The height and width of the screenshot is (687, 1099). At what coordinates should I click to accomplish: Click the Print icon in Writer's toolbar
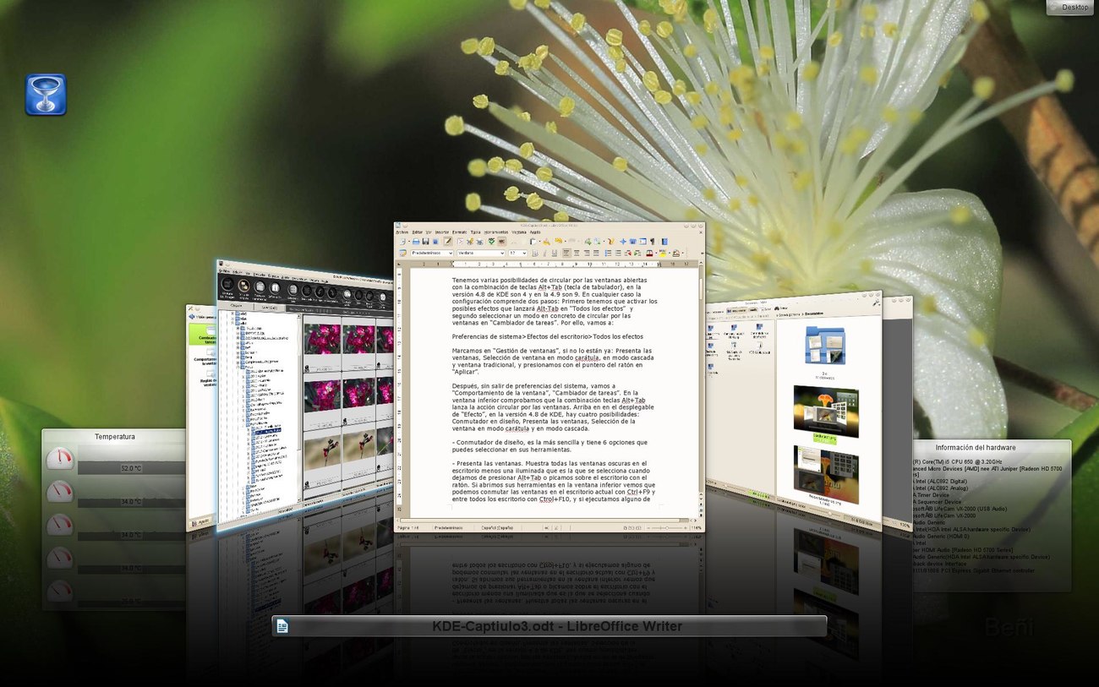(x=470, y=242)
